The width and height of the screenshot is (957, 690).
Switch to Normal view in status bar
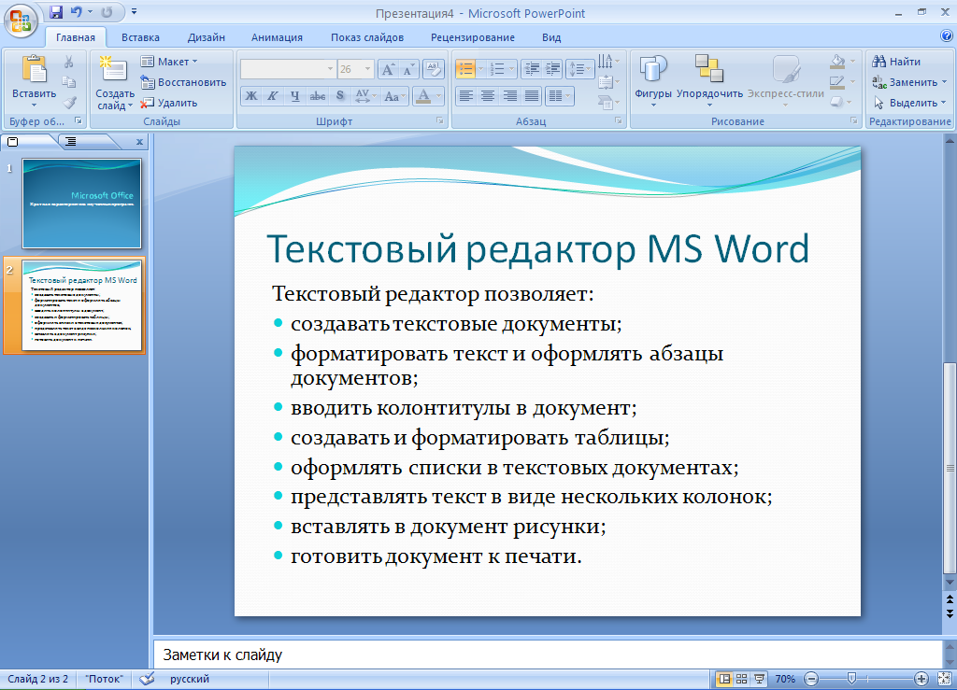[x=724, y=679]
